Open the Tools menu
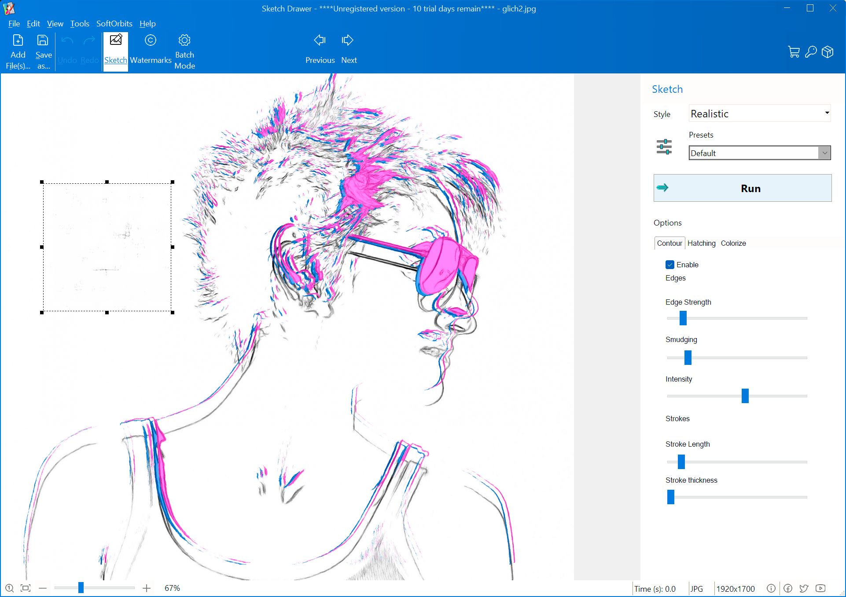Viewport: 846px width, 597px height. point(80,24)
